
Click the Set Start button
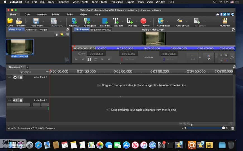[127, 60]
